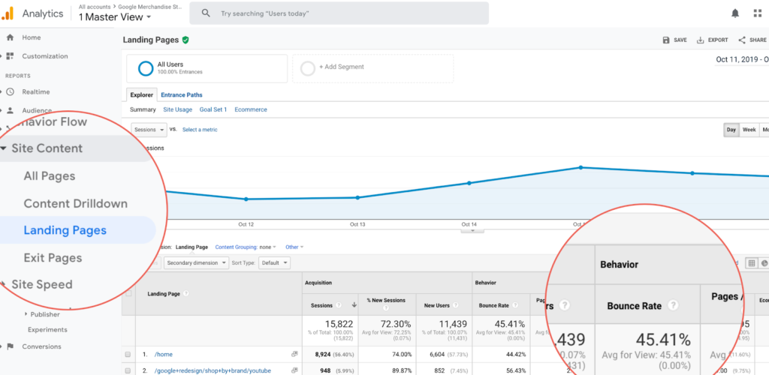Click the help icon beside Sessions column
The image size is (769, 375).
(x=339, y=305)
